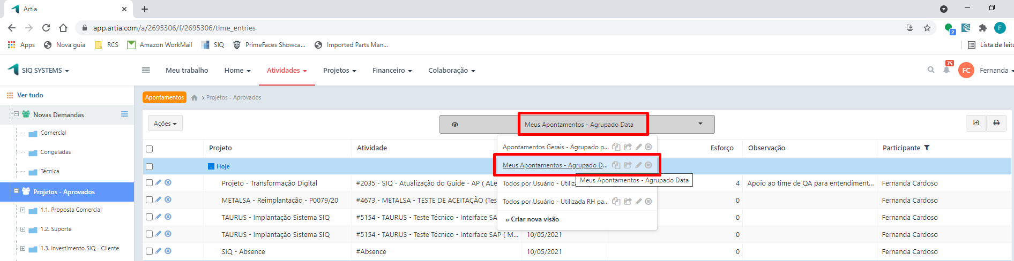Image resolution: width=1014 pixels, height=261 pixels.
Task: Open the Fernanda user menu
Action: [x=996, y=70]
